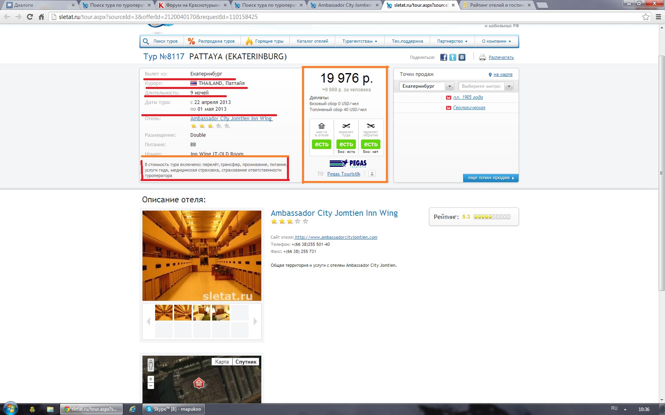This screenshot has width=665, height=415.
Task: Click the return flight plane icon
Action: 370,126
